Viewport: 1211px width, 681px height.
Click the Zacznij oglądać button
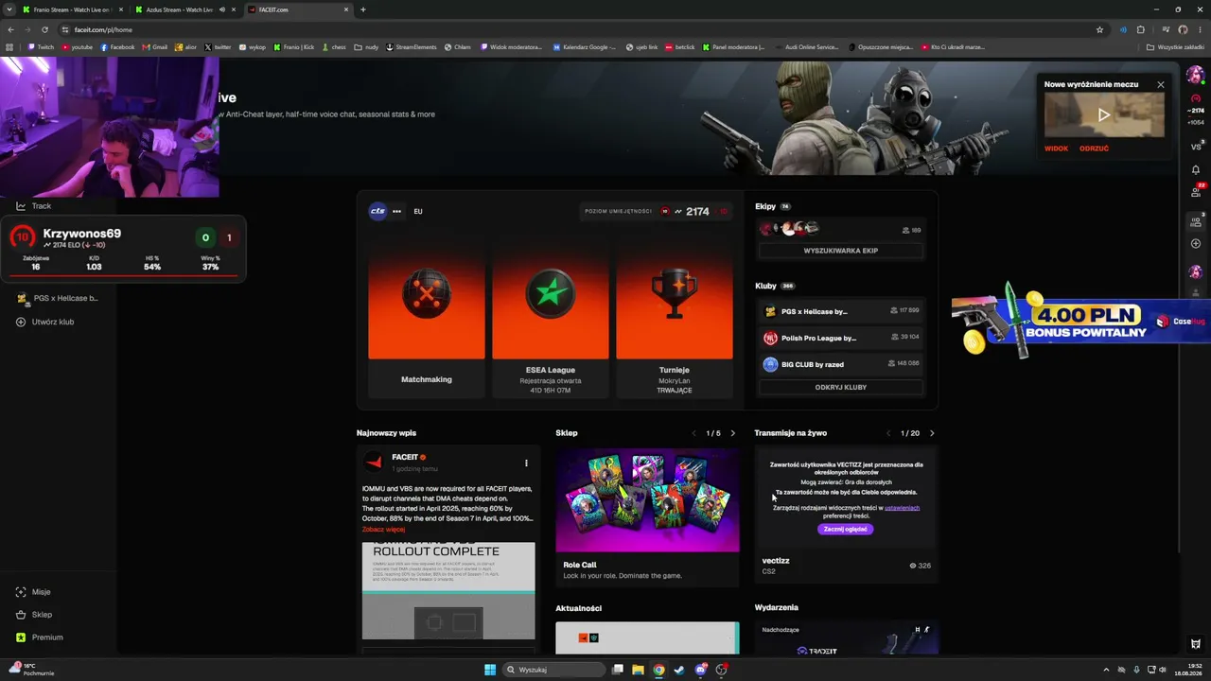(x=846, y=530)
